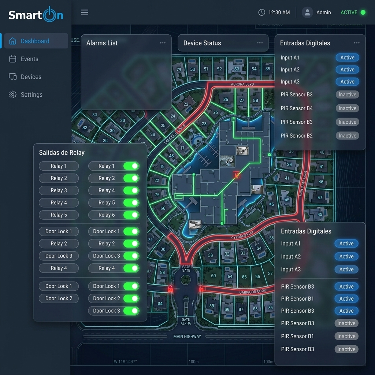The width and height of the screenshot is (375, 375).
Task: Select lot 64 on the map
Action: [x=230, y=276]
